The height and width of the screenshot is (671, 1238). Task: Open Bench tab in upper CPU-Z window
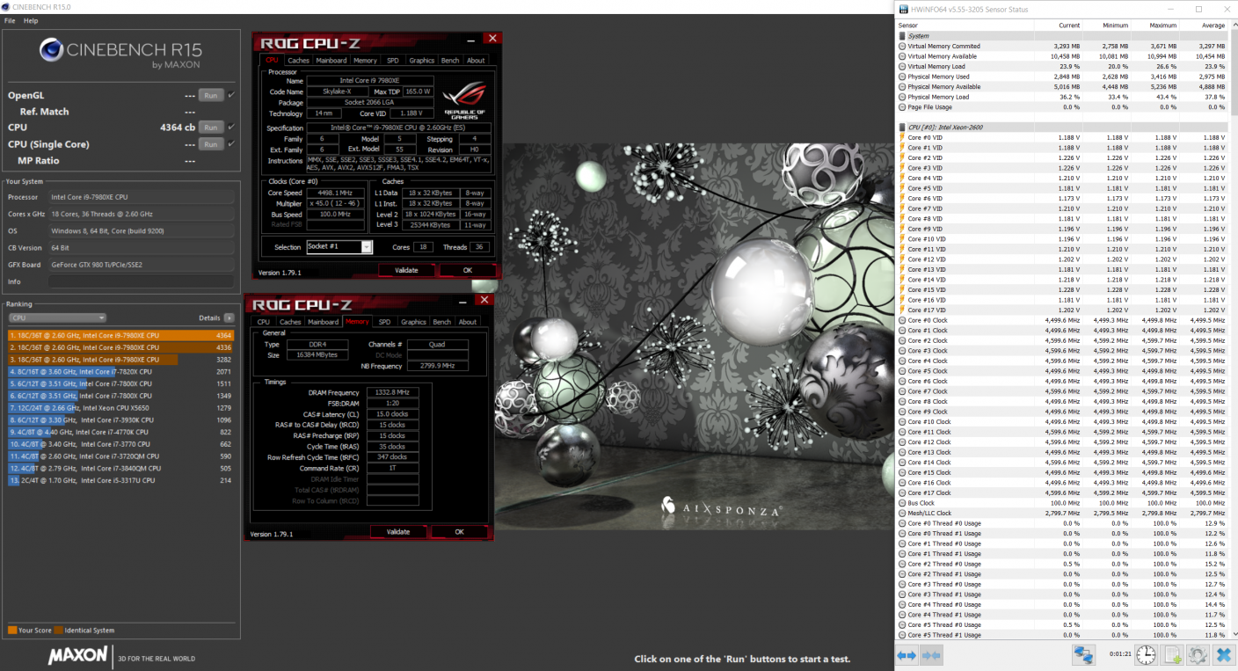[450, 61]
